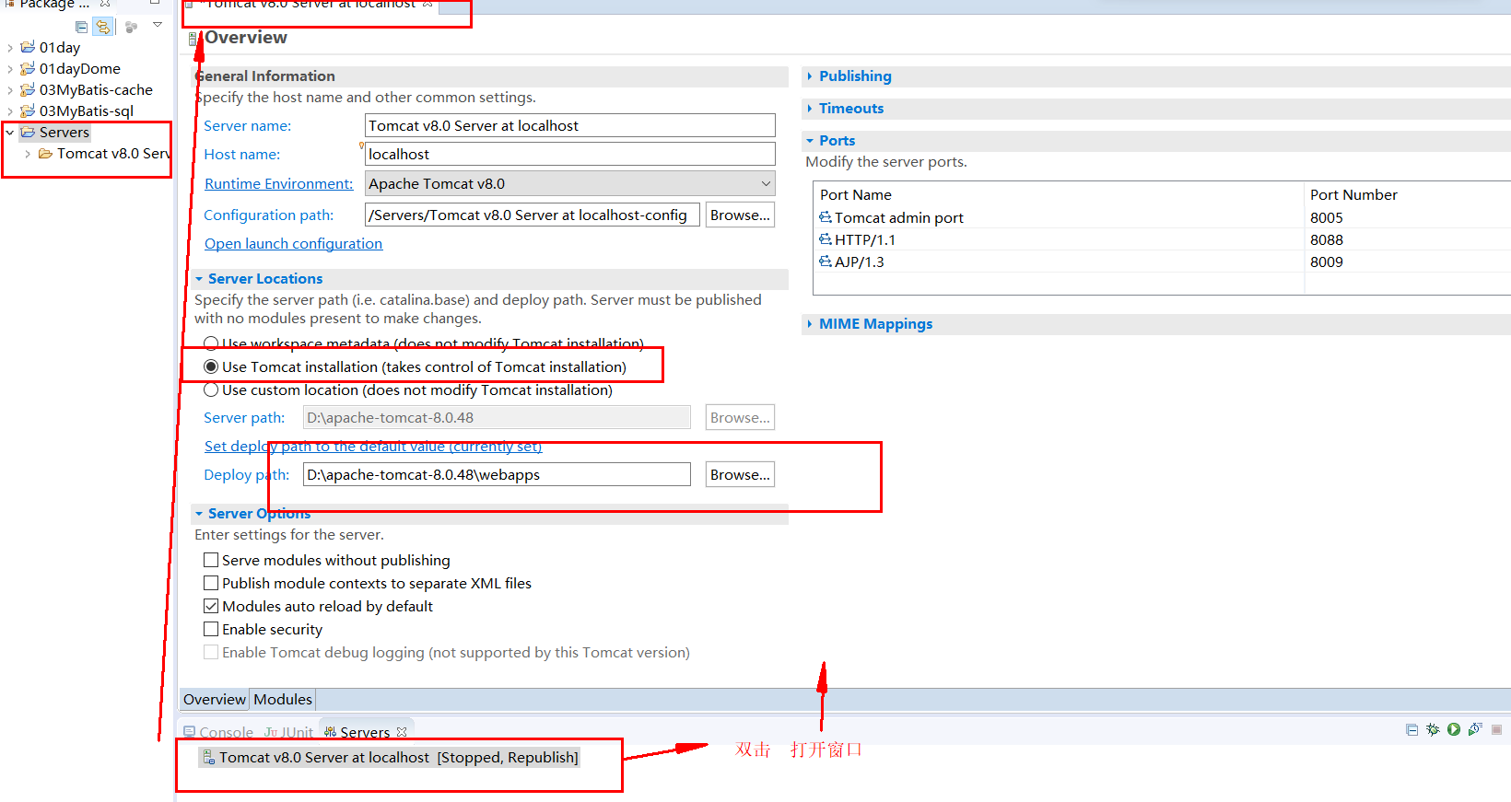Expand the 01dayDome project node
The width and height of the screenshot is (1511, 802).
pyautogui.click(x=10, y=69)
